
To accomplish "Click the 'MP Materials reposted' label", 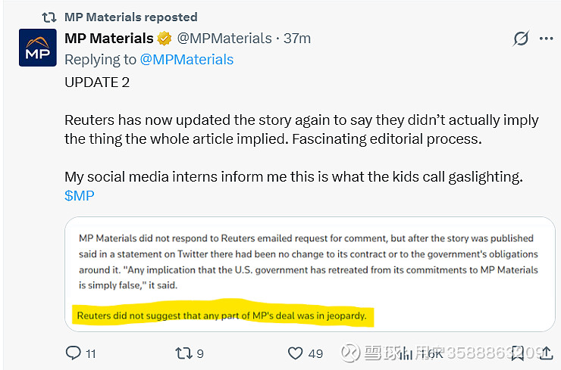I will [130, 17].
